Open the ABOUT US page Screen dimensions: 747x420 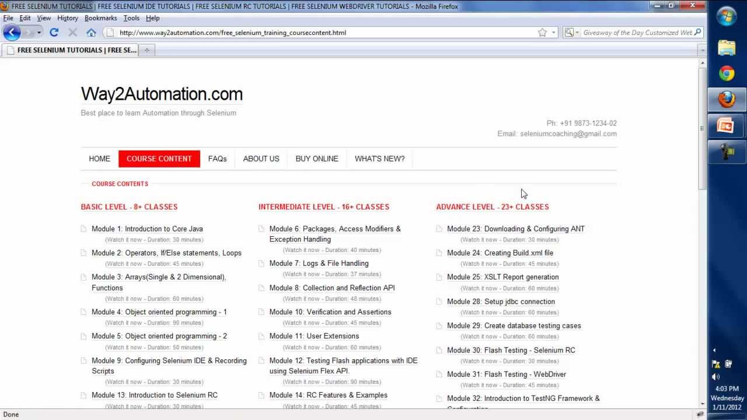(x=261, y=159)
